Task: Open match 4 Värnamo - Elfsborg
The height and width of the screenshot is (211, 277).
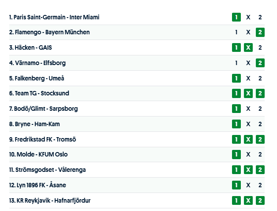Action: tap(37, 63)
